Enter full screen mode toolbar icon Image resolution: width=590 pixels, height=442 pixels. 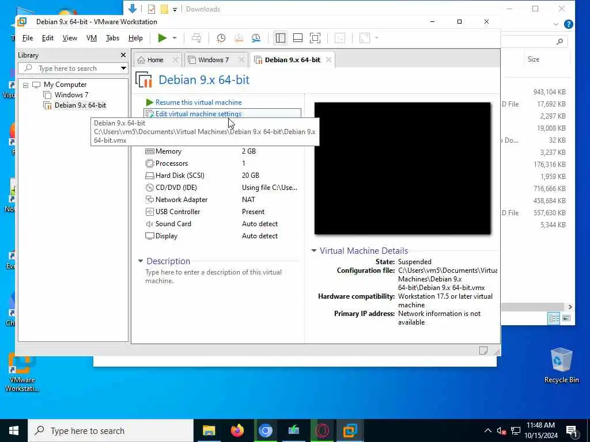coord(315,38)
